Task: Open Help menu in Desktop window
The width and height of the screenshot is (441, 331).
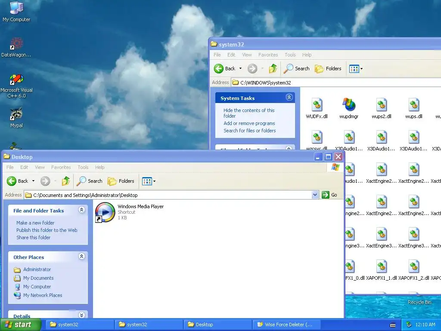Action: coord(99,167)
